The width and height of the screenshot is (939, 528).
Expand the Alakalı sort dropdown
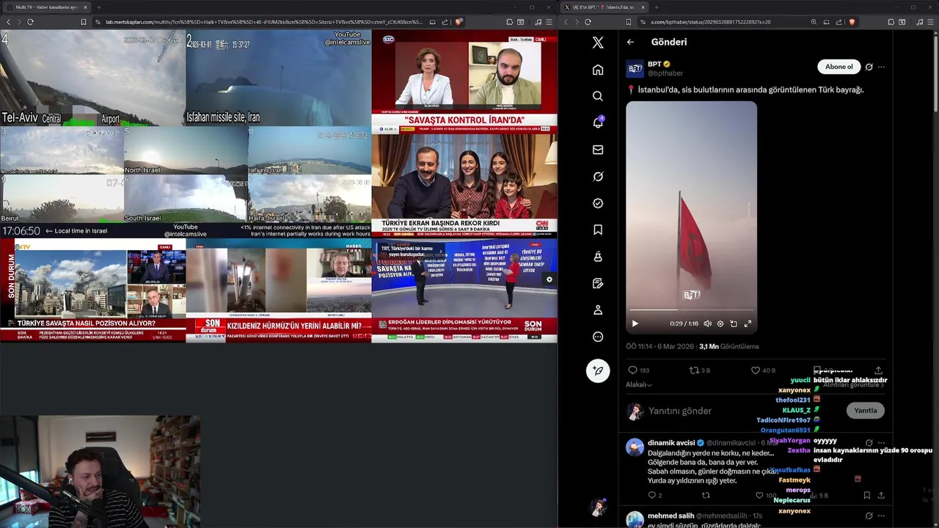(x=639, y=385)
